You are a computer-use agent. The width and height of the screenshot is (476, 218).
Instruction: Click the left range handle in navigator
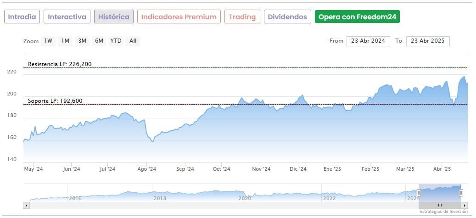(419, 193)
